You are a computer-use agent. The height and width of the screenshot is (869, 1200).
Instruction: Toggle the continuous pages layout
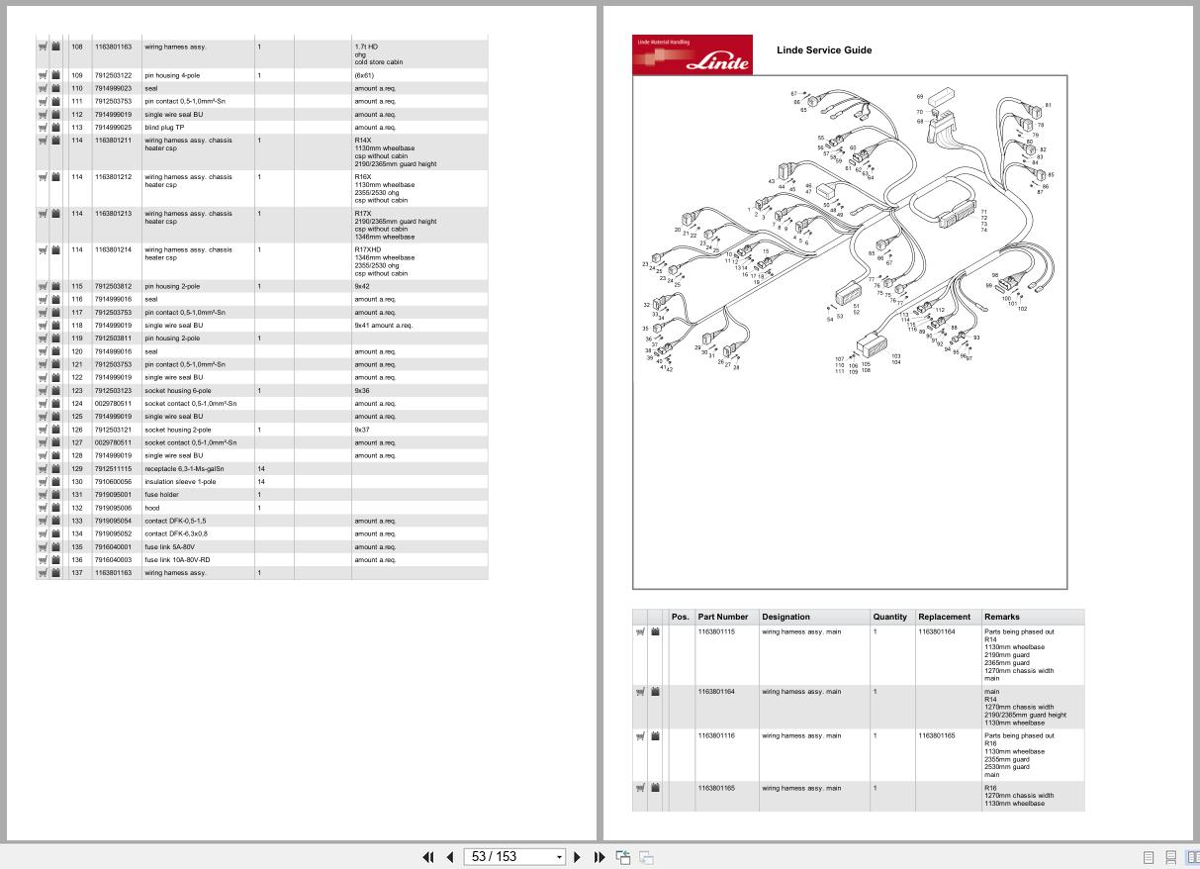click(x=1171, y=855)
